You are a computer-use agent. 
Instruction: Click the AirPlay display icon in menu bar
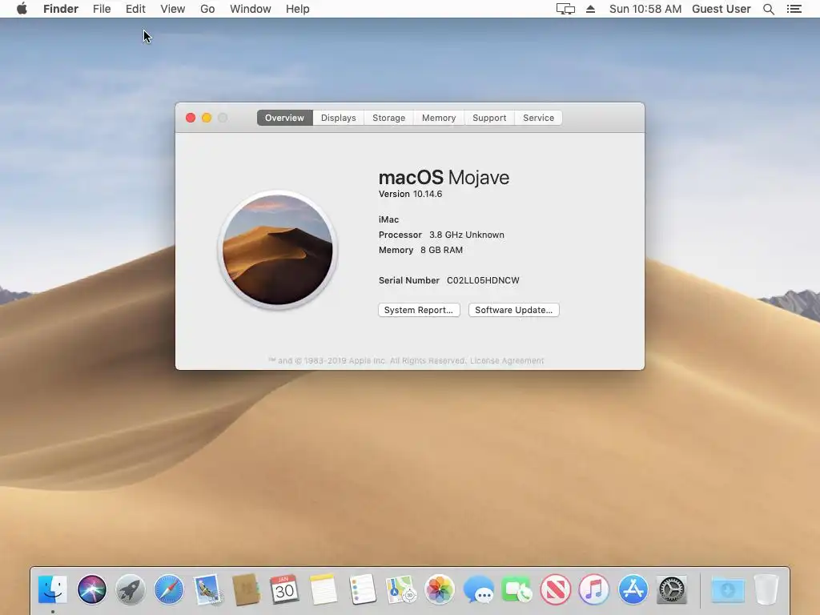point(565,9)
